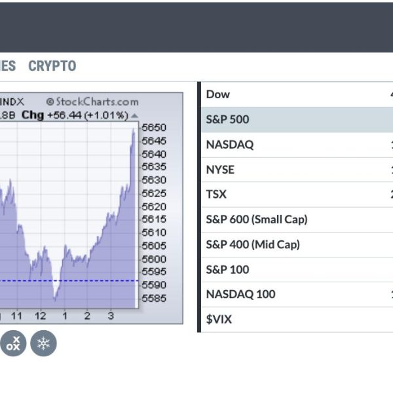Select the S&P 500 row

point(297,120)
